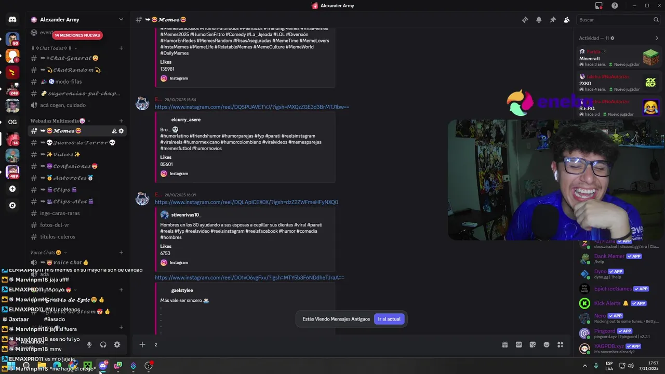Open the GIF picker icon
This screenshot has height=374, width=665.
pos(518,344)
